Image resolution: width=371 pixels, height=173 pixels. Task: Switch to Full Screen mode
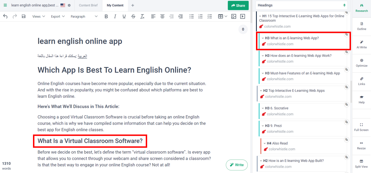pyautogui.click(x=361, y=127)
